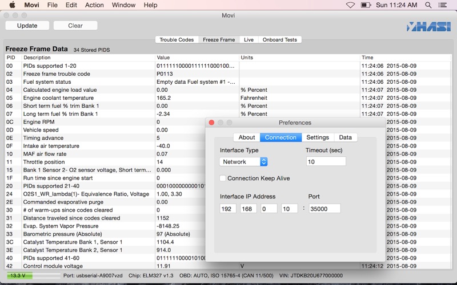Switch to the Freeze Frame tab
Screen dimensions: 457x285
[x=219, y=40]
